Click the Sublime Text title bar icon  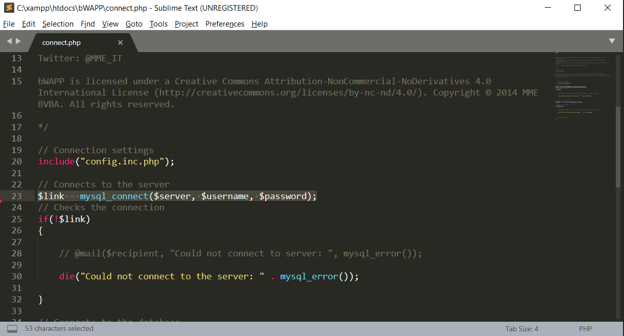(x=9, y=8)
